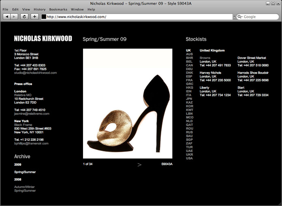Go to next shoe with the > arrow
Screen dimensions: 282x206
(x=139, y=165)
